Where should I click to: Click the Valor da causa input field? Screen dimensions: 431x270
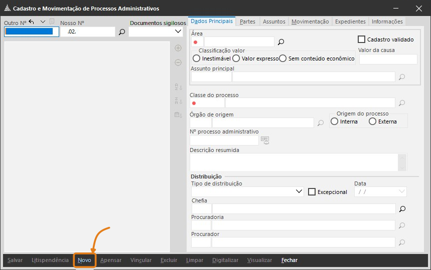click(387, 59)
